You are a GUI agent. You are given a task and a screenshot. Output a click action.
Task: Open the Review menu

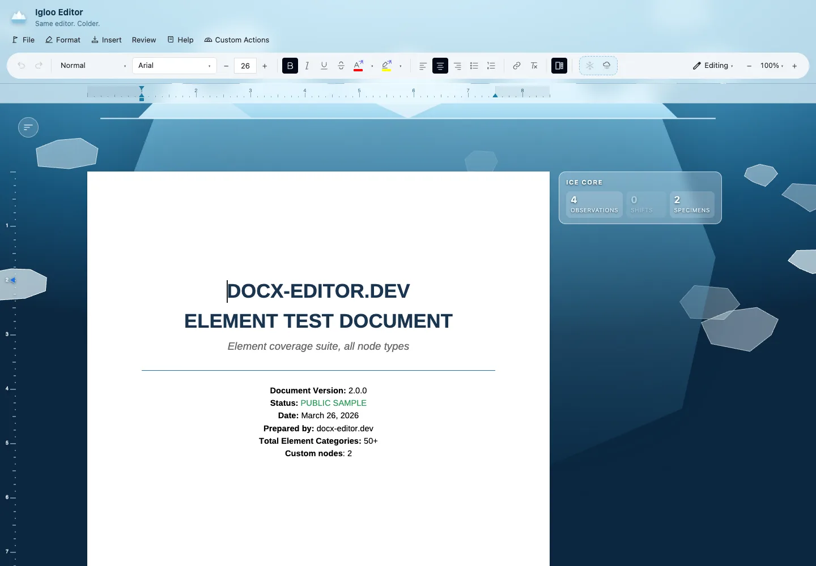click(x=144, y=40)
